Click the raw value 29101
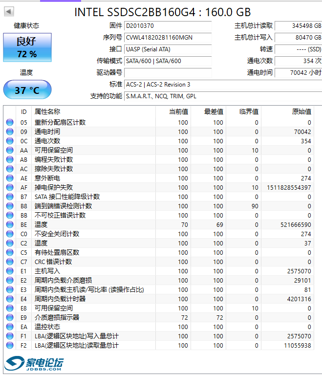Viewport: 322px width, 376px height. tap(302, 280)
